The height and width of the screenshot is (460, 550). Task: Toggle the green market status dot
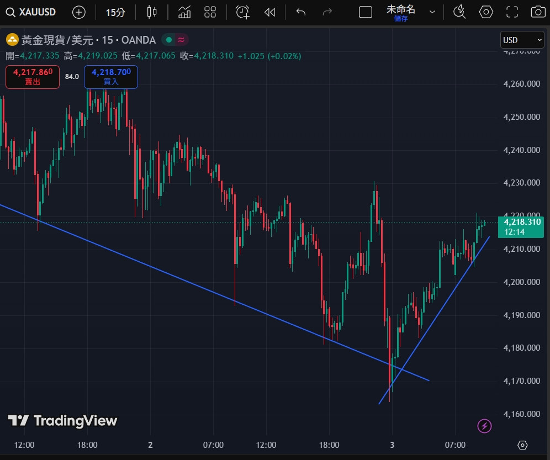point(169,40)
